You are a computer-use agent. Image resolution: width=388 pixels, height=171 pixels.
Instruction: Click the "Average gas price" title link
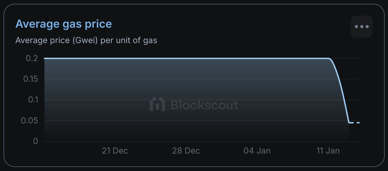[x=64, y=24]
